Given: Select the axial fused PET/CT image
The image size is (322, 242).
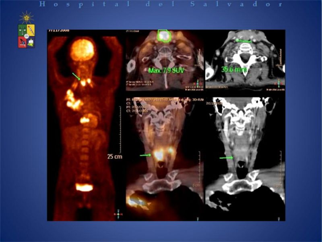Looking at the screenshot, I should (x=165, y=60).
